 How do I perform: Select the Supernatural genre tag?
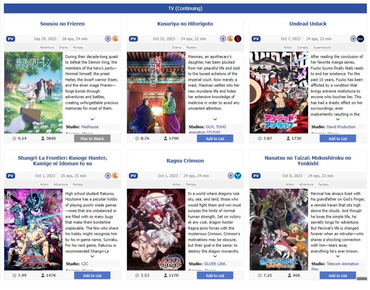tap(322, 48)
